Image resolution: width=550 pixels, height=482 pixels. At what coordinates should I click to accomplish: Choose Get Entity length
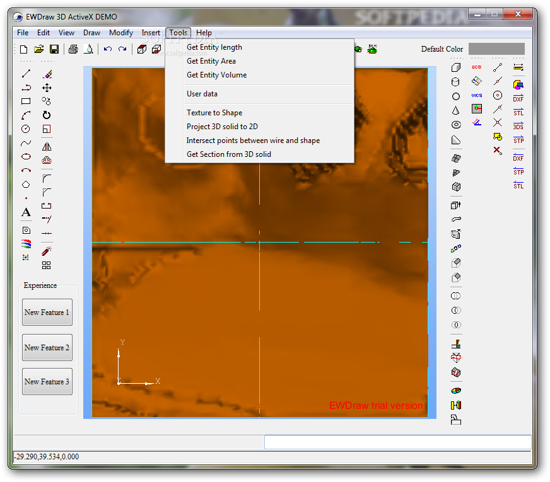coord(260,47)
